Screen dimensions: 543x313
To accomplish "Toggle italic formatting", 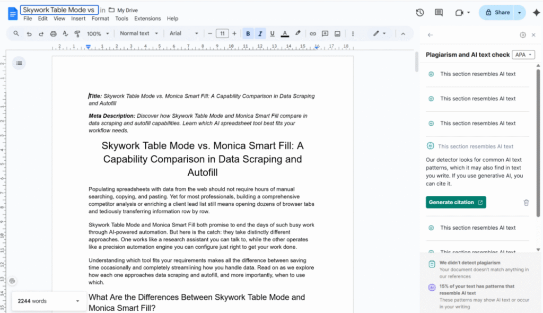I will 260,33.
